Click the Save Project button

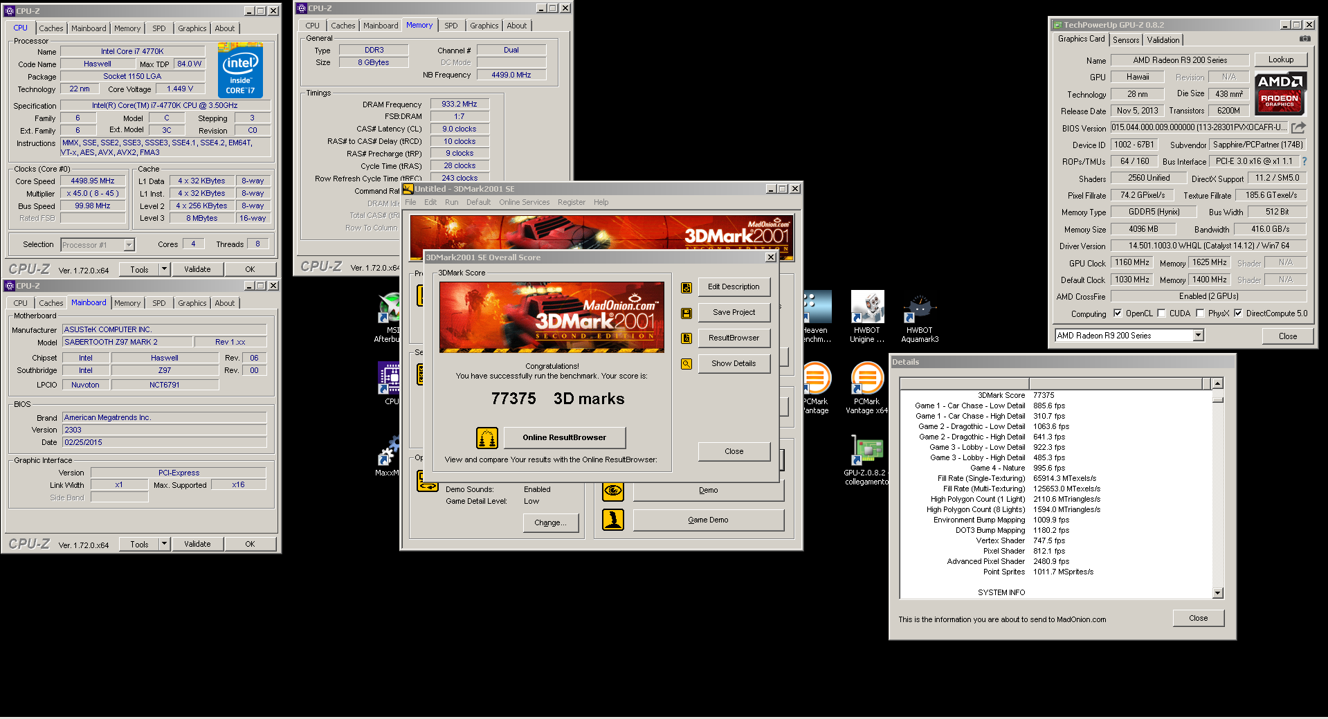[734, 312]
